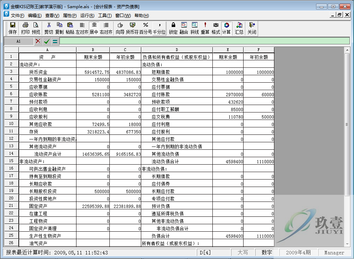
Task: Select cell with value 3218223.4
Action: click(93, 132)
